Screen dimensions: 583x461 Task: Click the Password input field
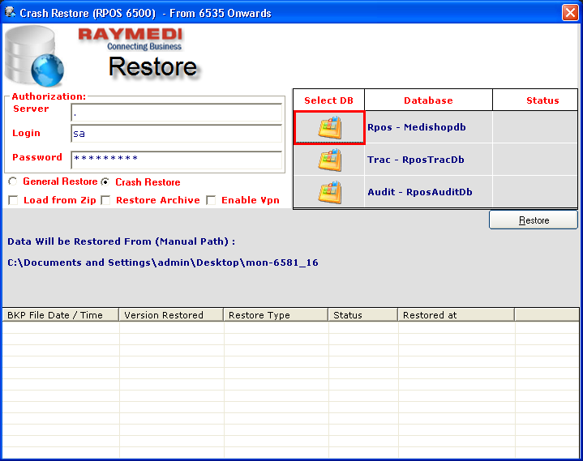click(x=176, y=160)
